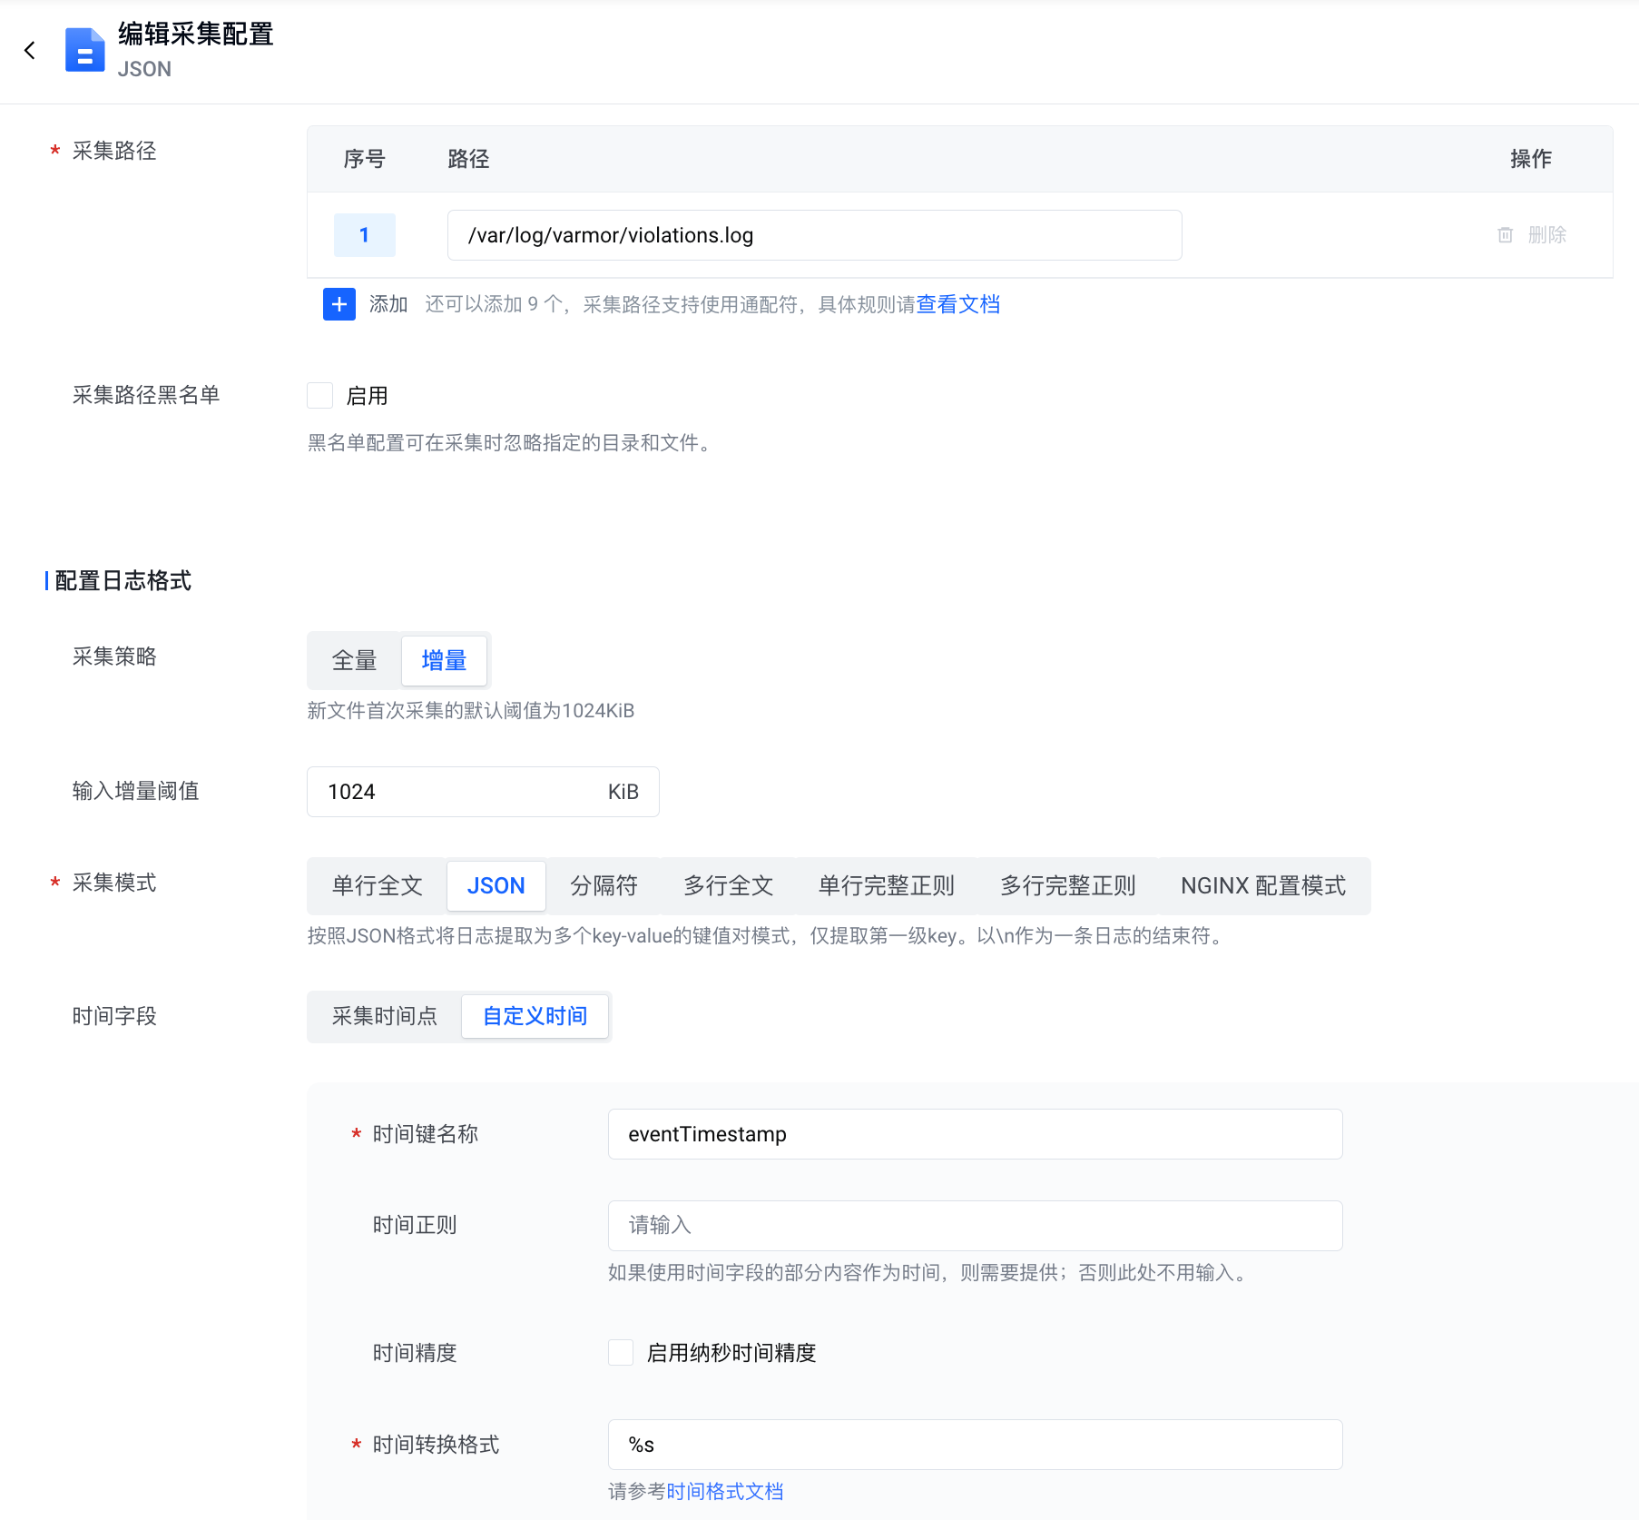Enable nanosecond time precision checkbox
This screenshot has width=1639, height=1520.
click(x=621, y=1352)
